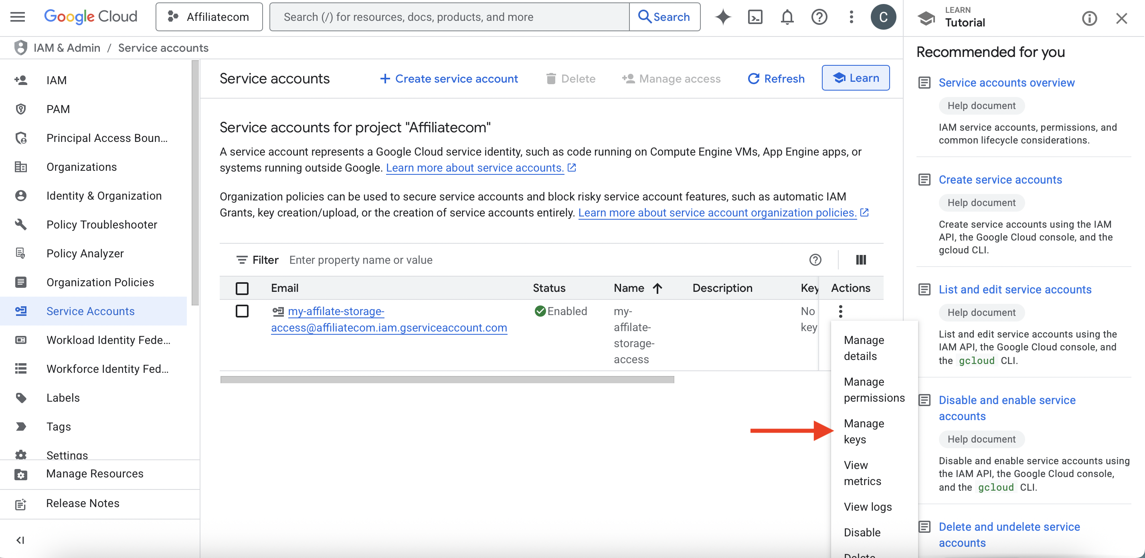Screen dimensions: 1145x558
Task: Toggle the Learn panel button
Action: pyautogui.click(x=856, y=78)
